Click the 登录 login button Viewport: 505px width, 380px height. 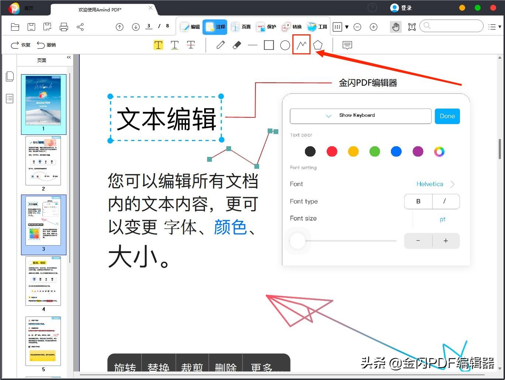401,8
